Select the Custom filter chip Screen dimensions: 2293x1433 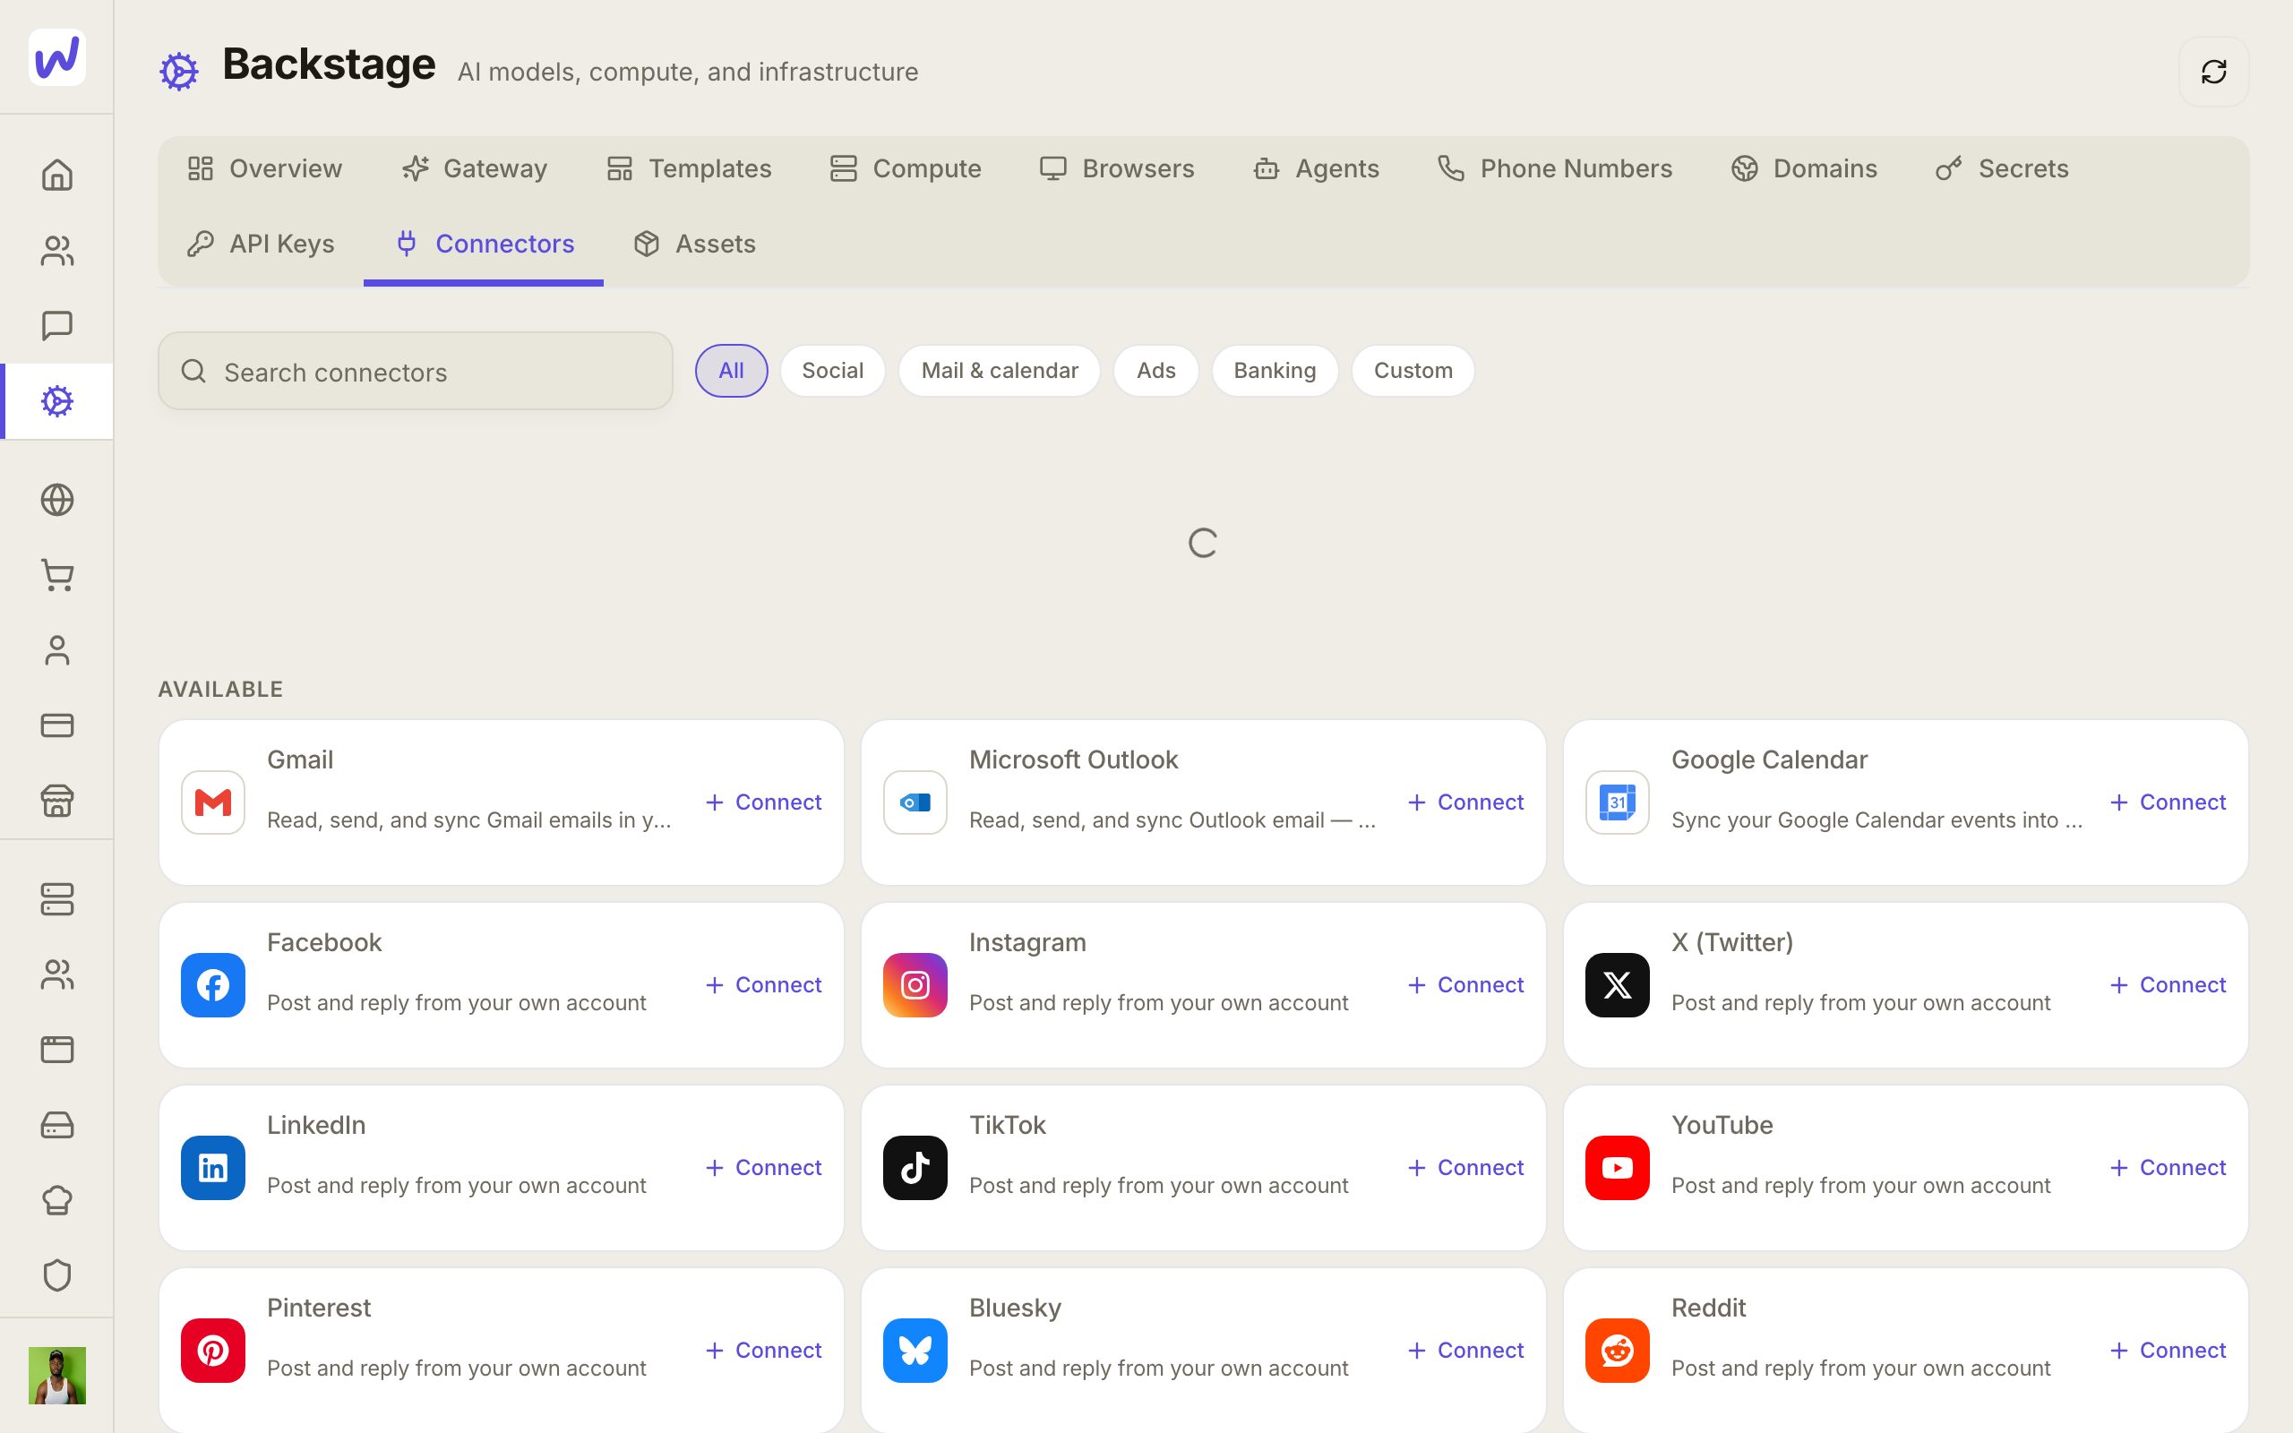tap(1413, 371)
